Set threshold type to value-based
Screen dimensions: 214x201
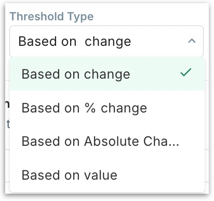(x=107, y=175)
